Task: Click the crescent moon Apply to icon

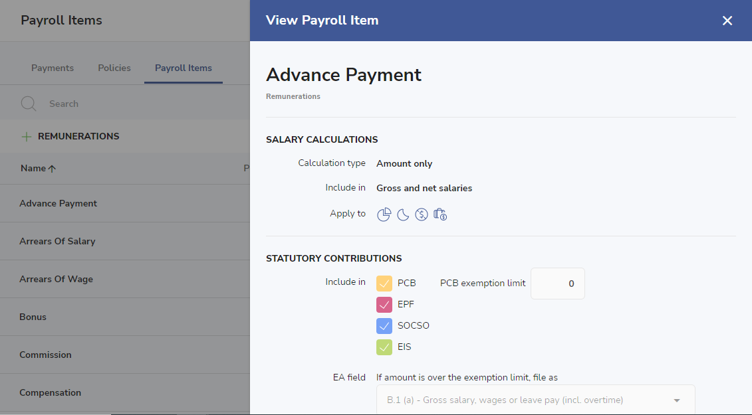Action: coord(403,214)
